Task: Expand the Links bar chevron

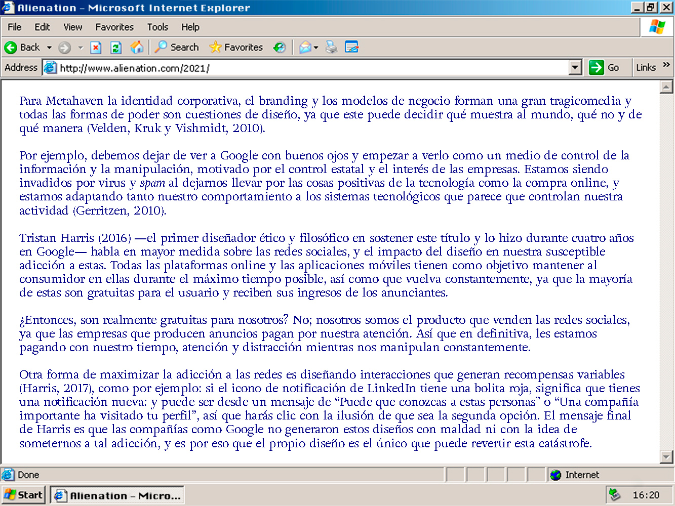Action: tap(666, 65)
